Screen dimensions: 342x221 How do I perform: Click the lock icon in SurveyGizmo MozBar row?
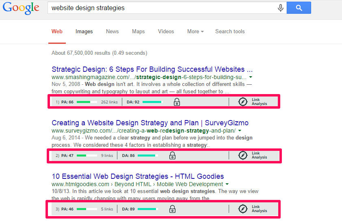pyautogui.click(x=172, y=155)
